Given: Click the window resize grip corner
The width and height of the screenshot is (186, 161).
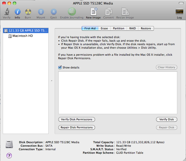Looking at the screenshot, I should [184, 159].
